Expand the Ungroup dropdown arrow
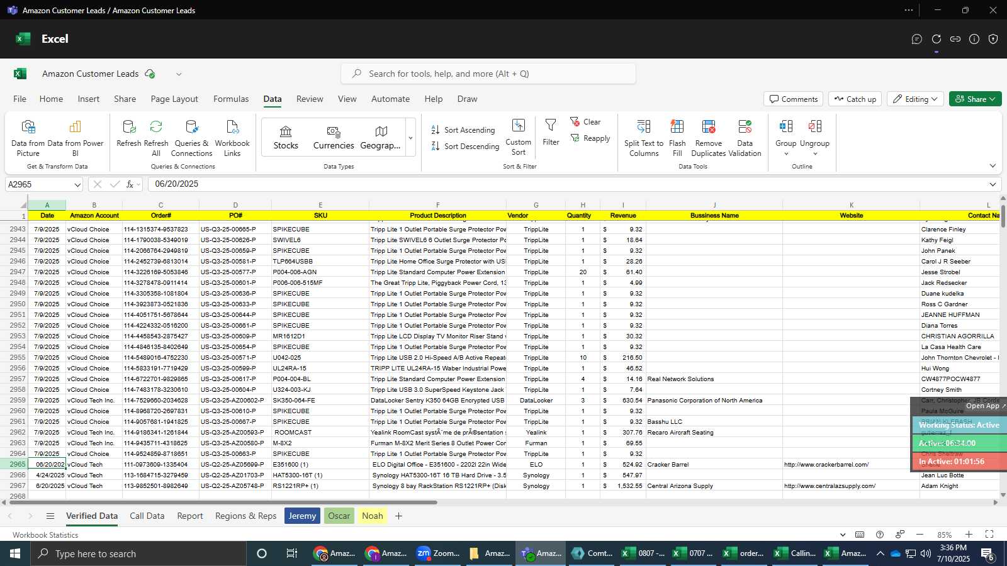Screen dimensions: 1007x566 815,154
